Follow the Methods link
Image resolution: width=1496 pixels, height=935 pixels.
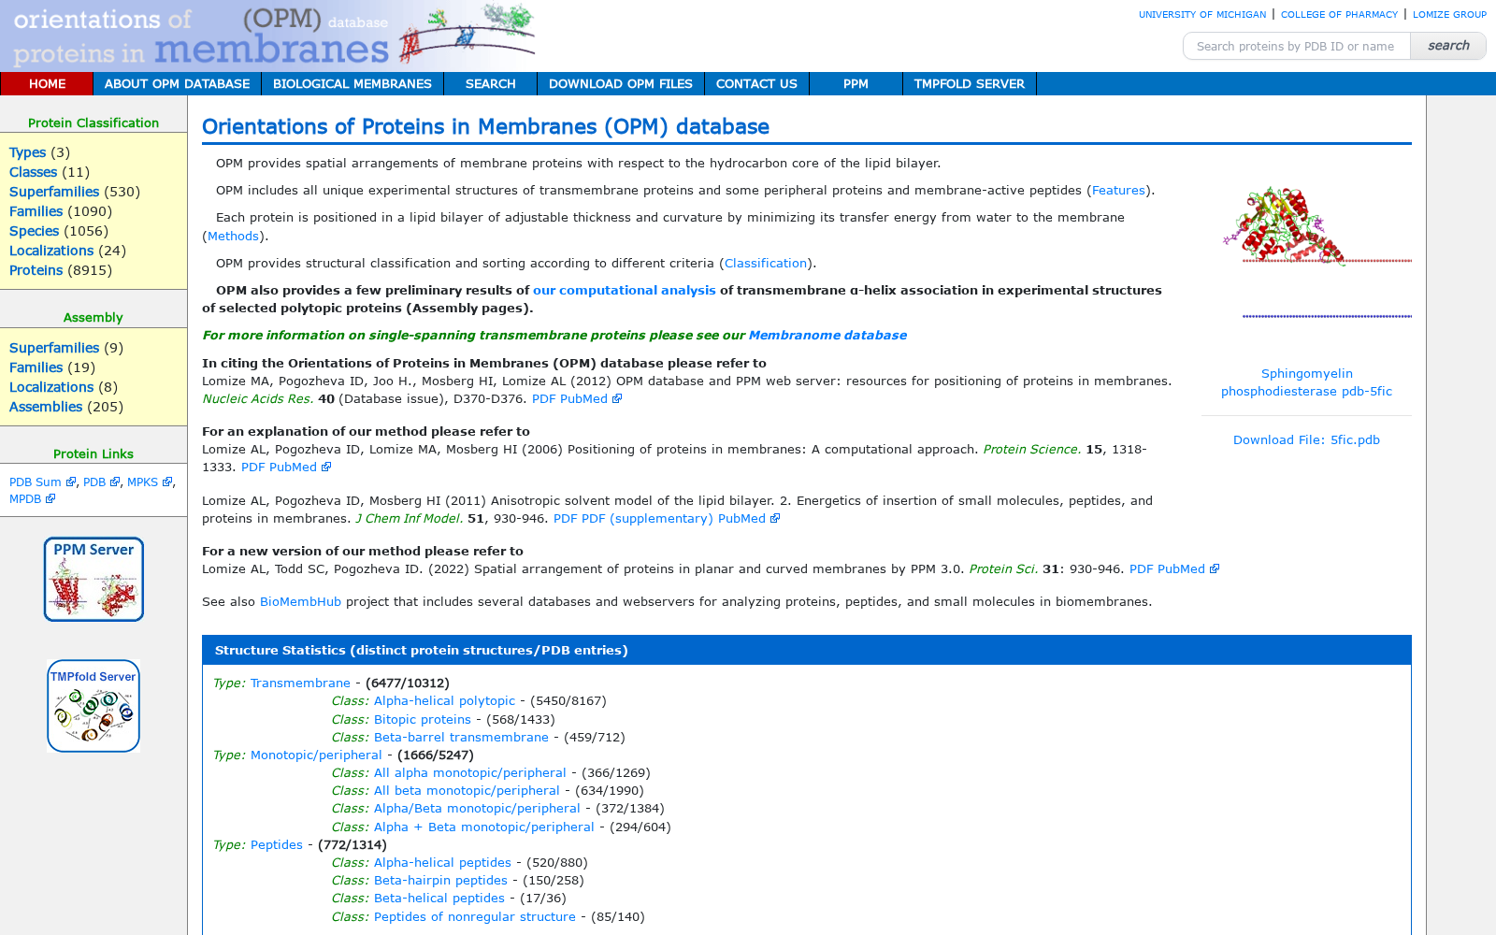click(x=233, y=237)
